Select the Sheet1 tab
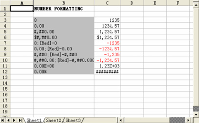 coord(34,120)
